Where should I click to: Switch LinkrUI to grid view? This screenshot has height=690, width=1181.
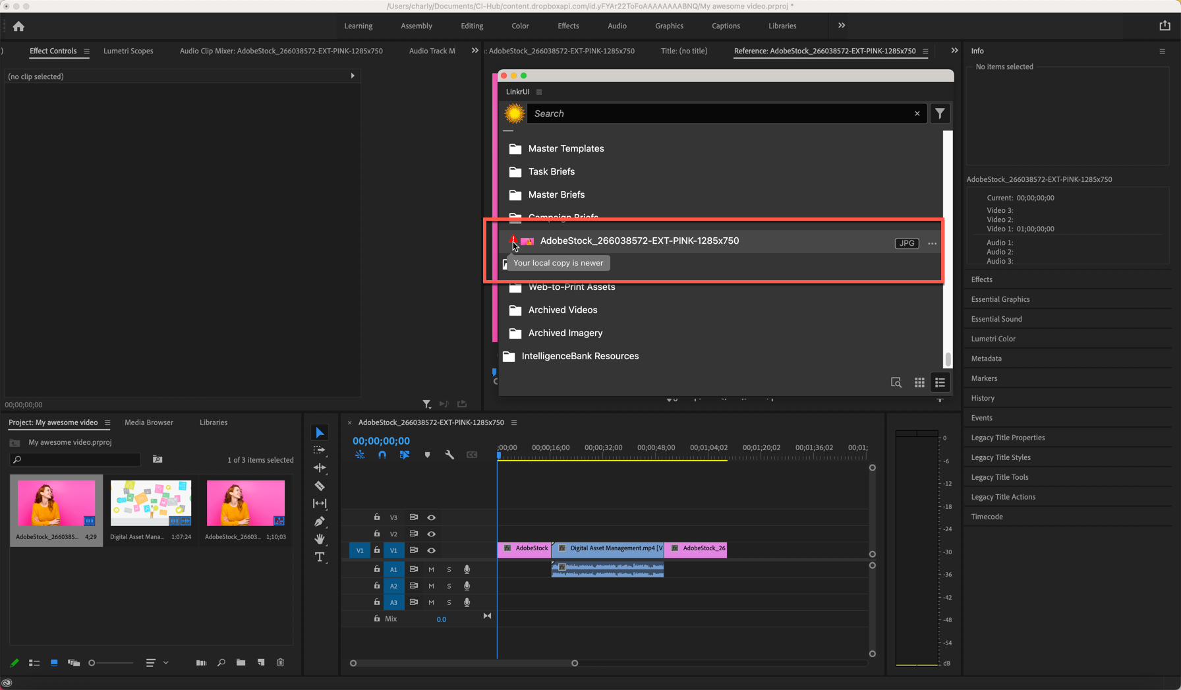point(919,383)
